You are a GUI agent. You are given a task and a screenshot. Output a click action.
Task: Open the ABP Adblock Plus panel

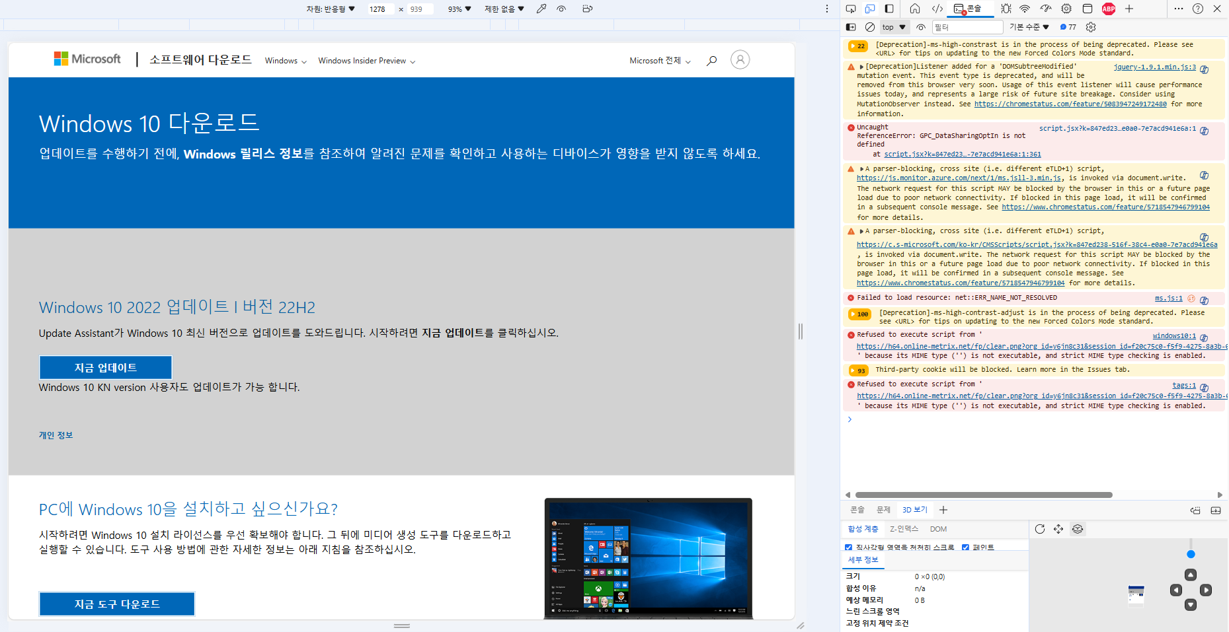tap(1109, 9)
